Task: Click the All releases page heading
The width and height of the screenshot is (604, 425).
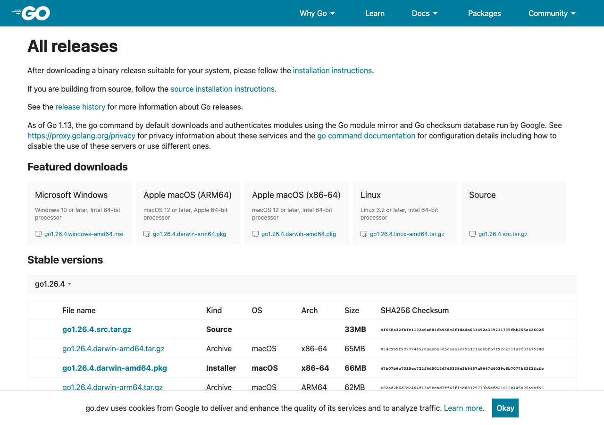Action: click(x=73, y=46)
